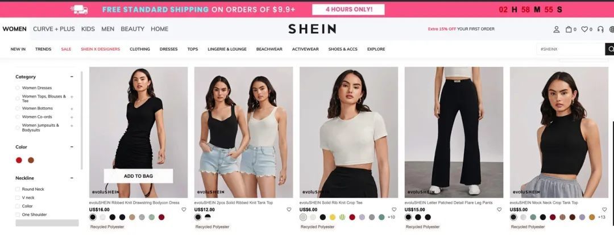The image size is (614, 235).
Task: Open the shopping bag icon
Action: [x=569, y=30]
